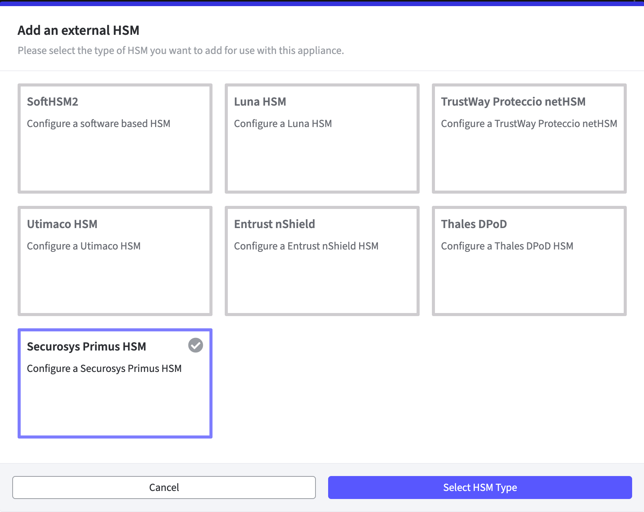Pick the Thales DPoD card title
Image resolution: width=644 pixels, height=512 pixels.
474,224
